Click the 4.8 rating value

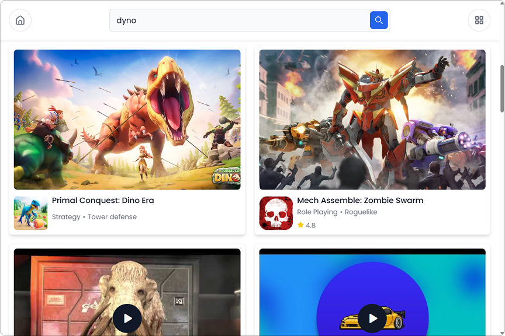pyautogui.click(x=310, y=225)
